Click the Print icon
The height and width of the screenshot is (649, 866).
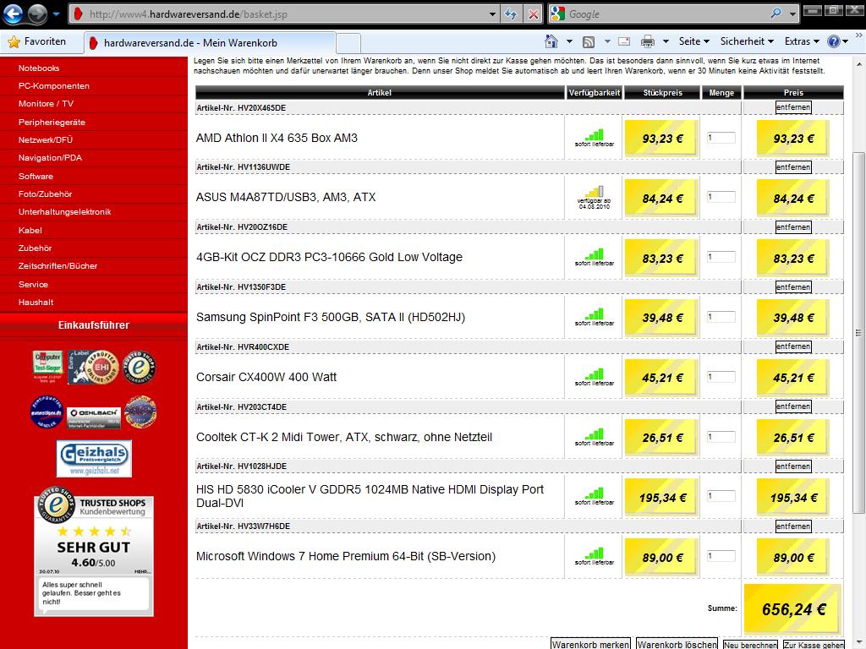(x=647, y=41)
